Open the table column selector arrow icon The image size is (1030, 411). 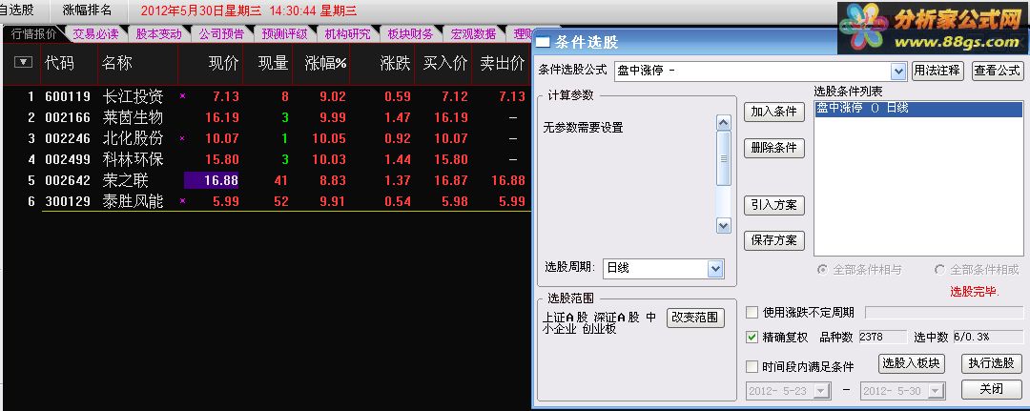24,62
